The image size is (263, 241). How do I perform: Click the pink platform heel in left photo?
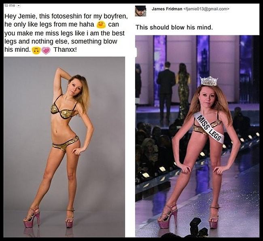[32, 218]
